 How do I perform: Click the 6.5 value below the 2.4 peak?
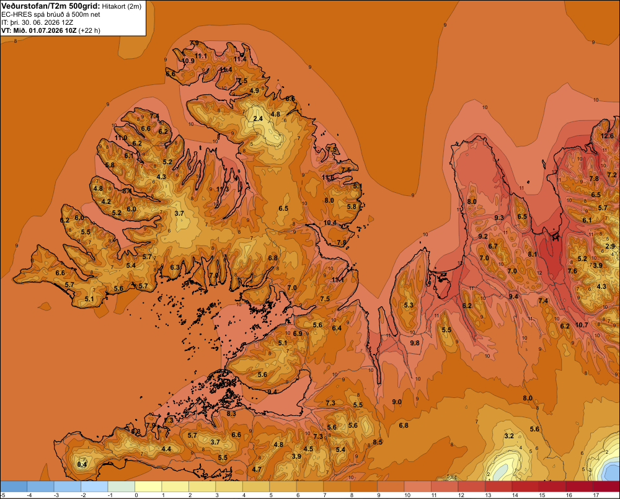[283, 208]
